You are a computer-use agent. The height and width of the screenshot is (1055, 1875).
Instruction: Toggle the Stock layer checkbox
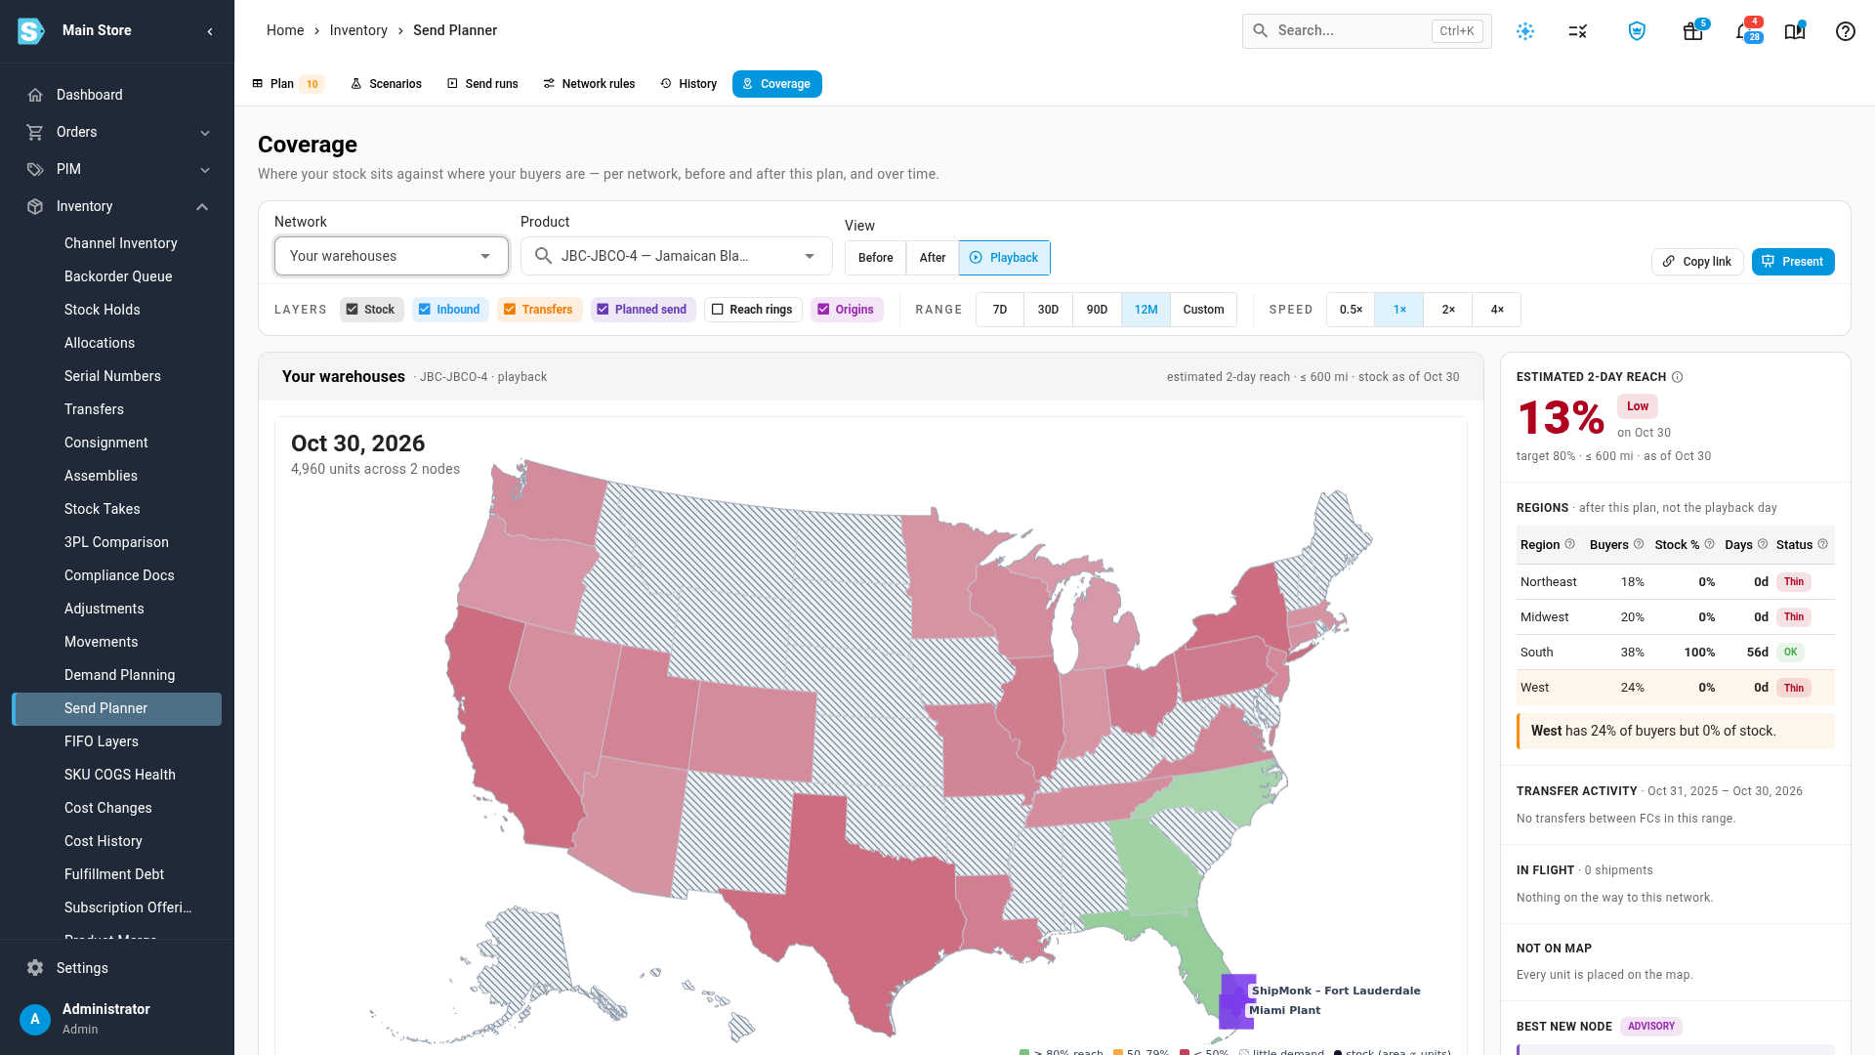pos(353,310)
